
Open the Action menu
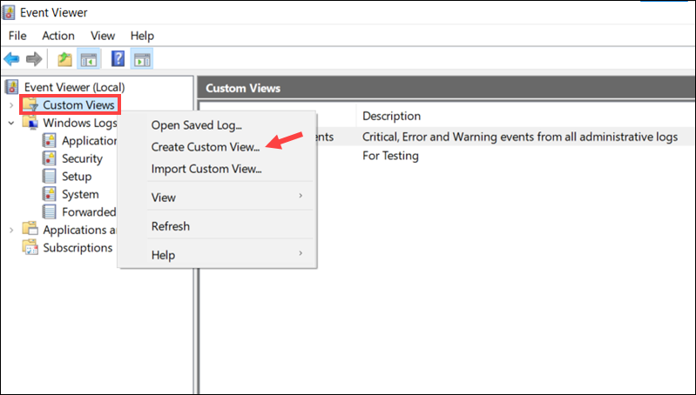click(x=58, y=36)
